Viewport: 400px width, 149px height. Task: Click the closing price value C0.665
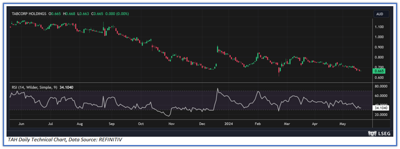97,14
